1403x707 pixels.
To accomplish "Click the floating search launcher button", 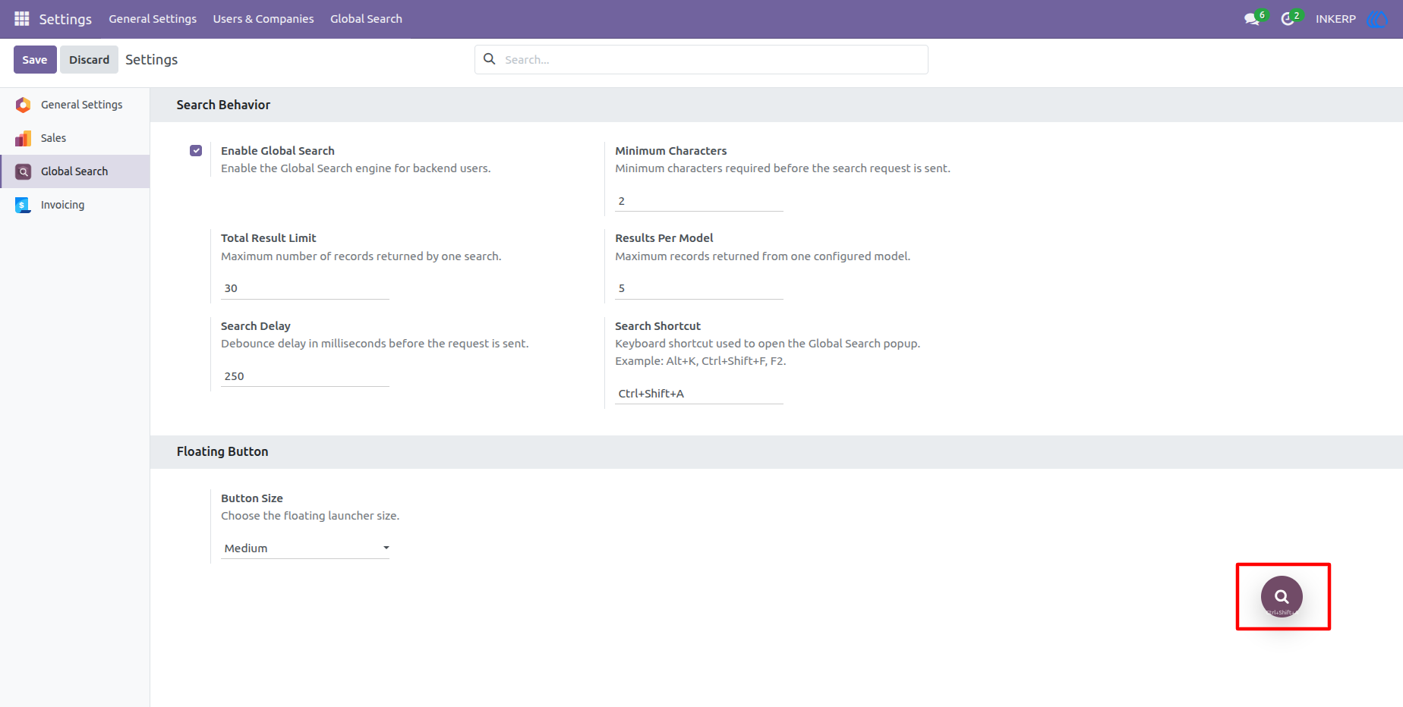I will point(1282,597).
